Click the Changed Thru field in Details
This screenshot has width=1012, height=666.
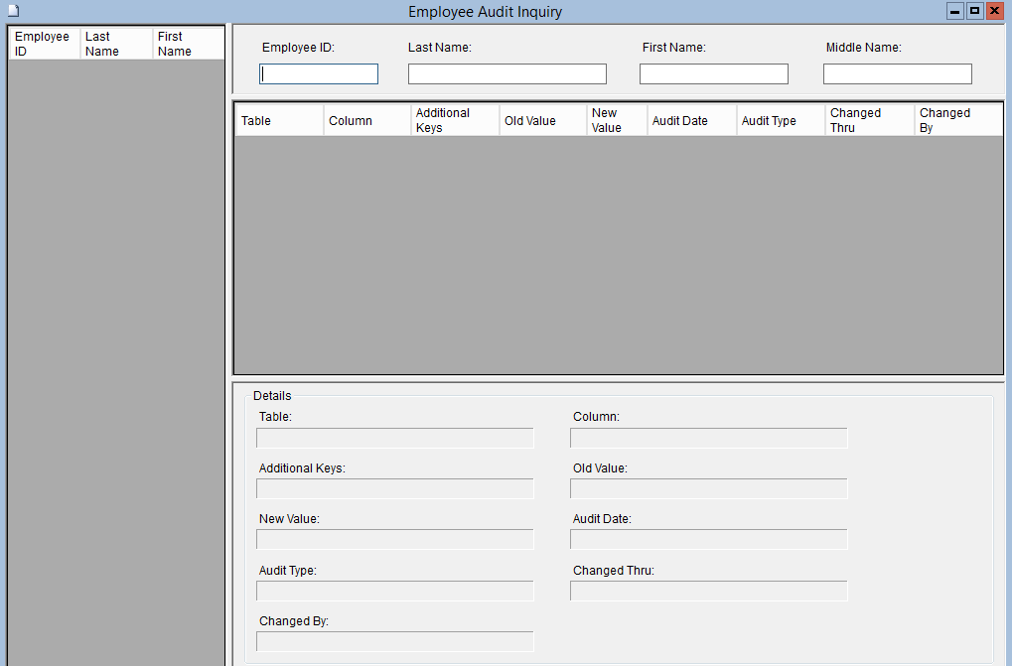pos(708,591)
